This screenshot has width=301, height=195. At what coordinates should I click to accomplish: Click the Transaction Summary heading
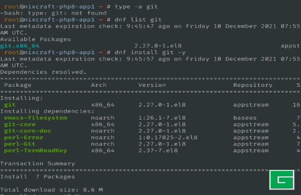click(37, 164)
